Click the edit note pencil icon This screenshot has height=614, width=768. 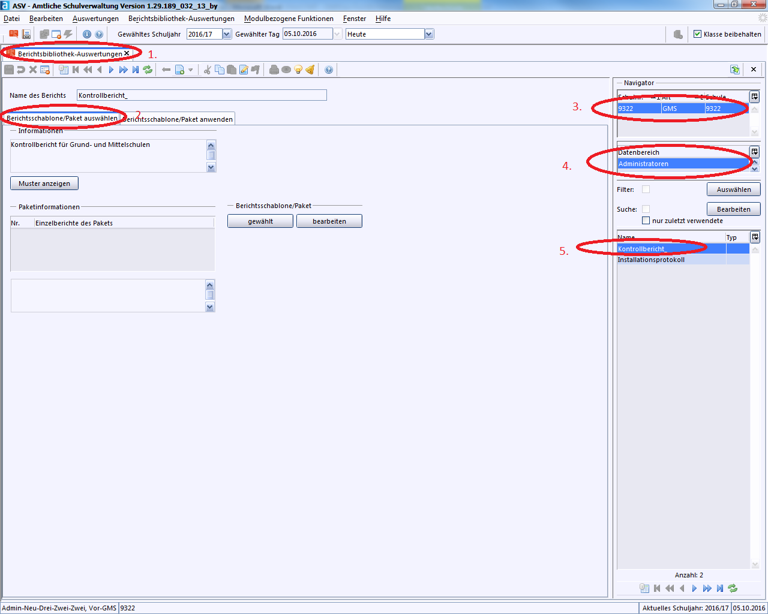pos(244,70)
